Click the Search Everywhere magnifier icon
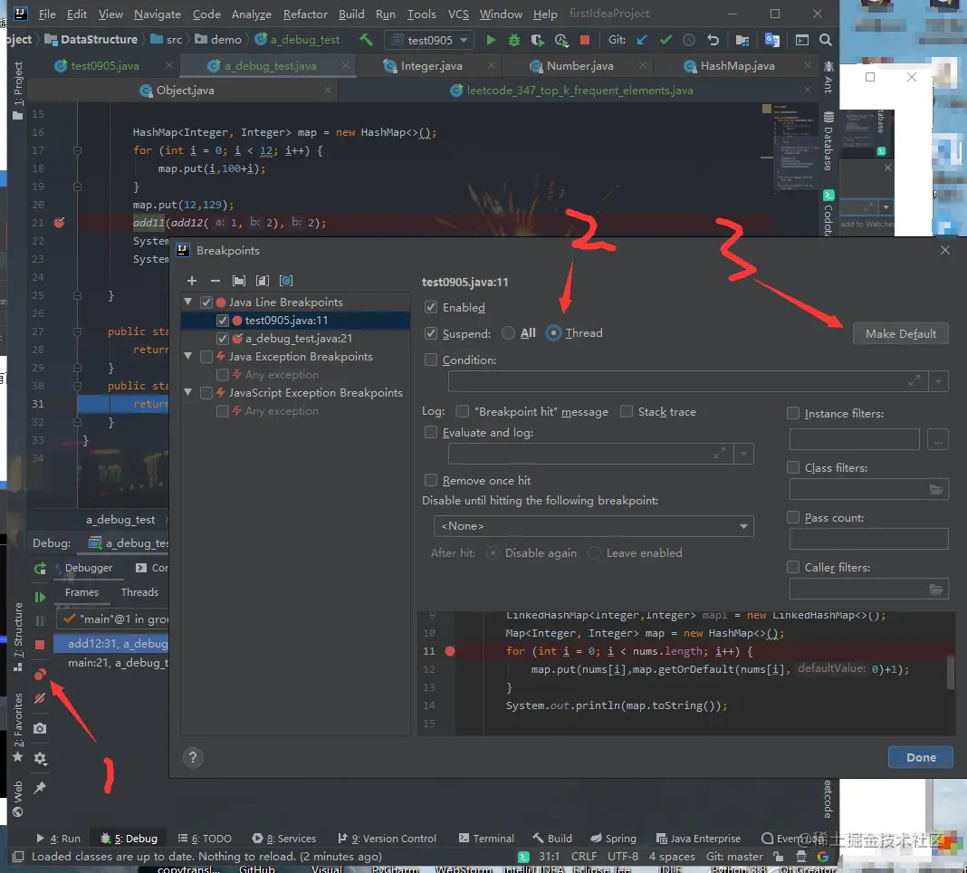The width and height of the screenshot is (967, 873). pyautogui.click(x=825, y=40)
